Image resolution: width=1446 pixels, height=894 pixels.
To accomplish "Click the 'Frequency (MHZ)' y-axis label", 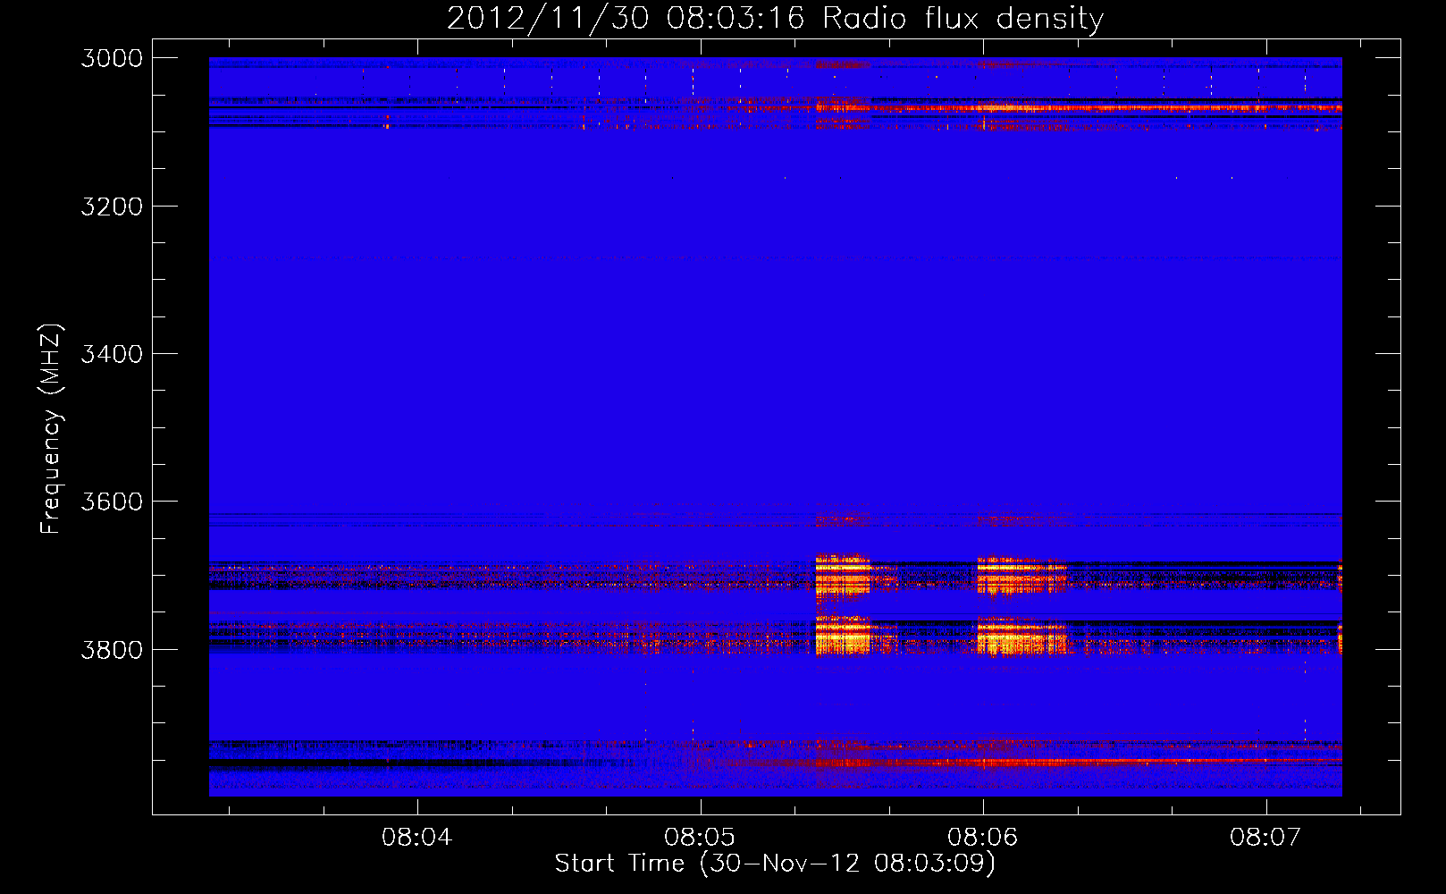I will pos(51,429).
